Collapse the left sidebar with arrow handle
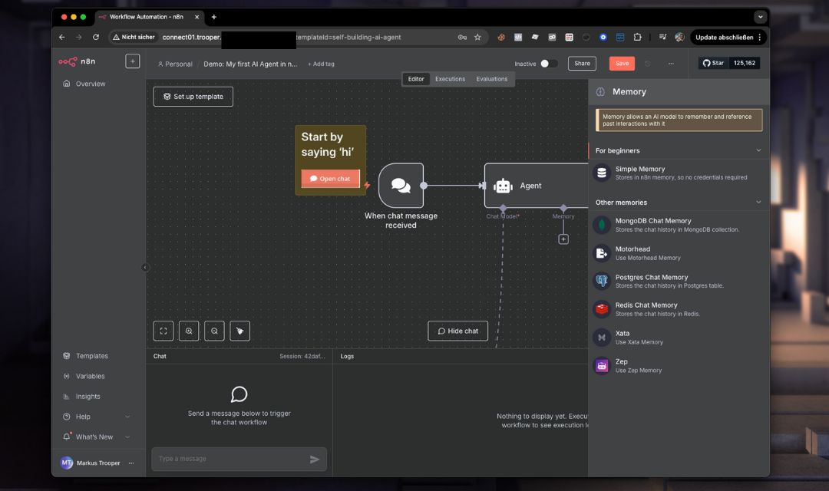 click(x=145, y=268)
